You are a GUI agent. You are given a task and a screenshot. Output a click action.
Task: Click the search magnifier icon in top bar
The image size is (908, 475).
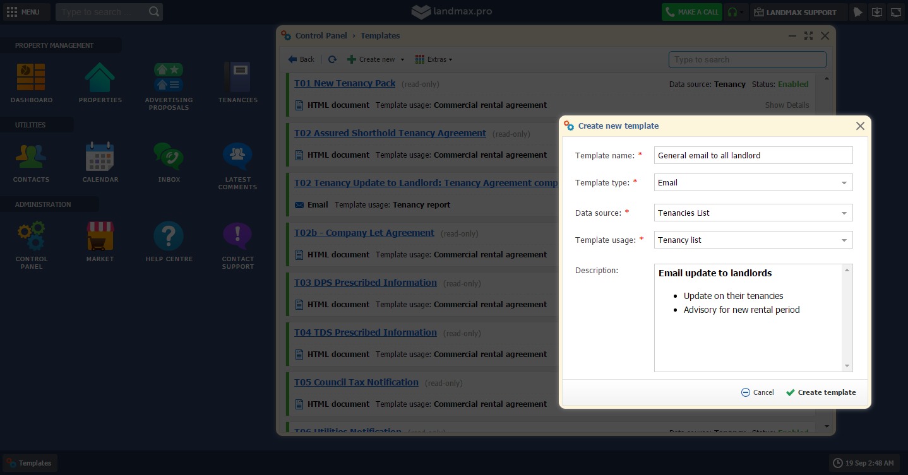[154, 11]
